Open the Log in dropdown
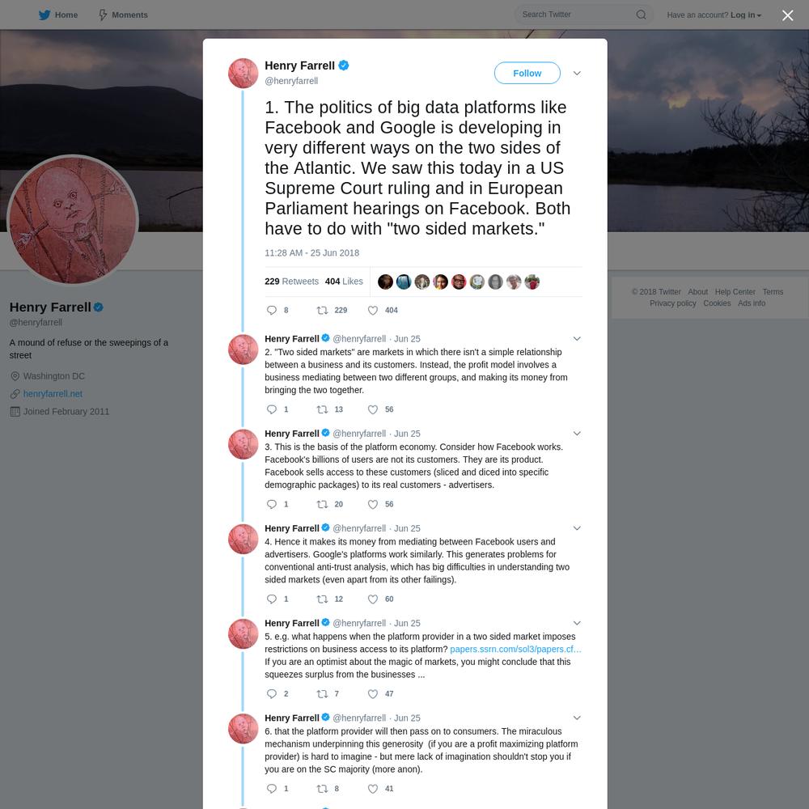Image resolution: width=809 pixels, height=809 pixels. tap(746, 15)
